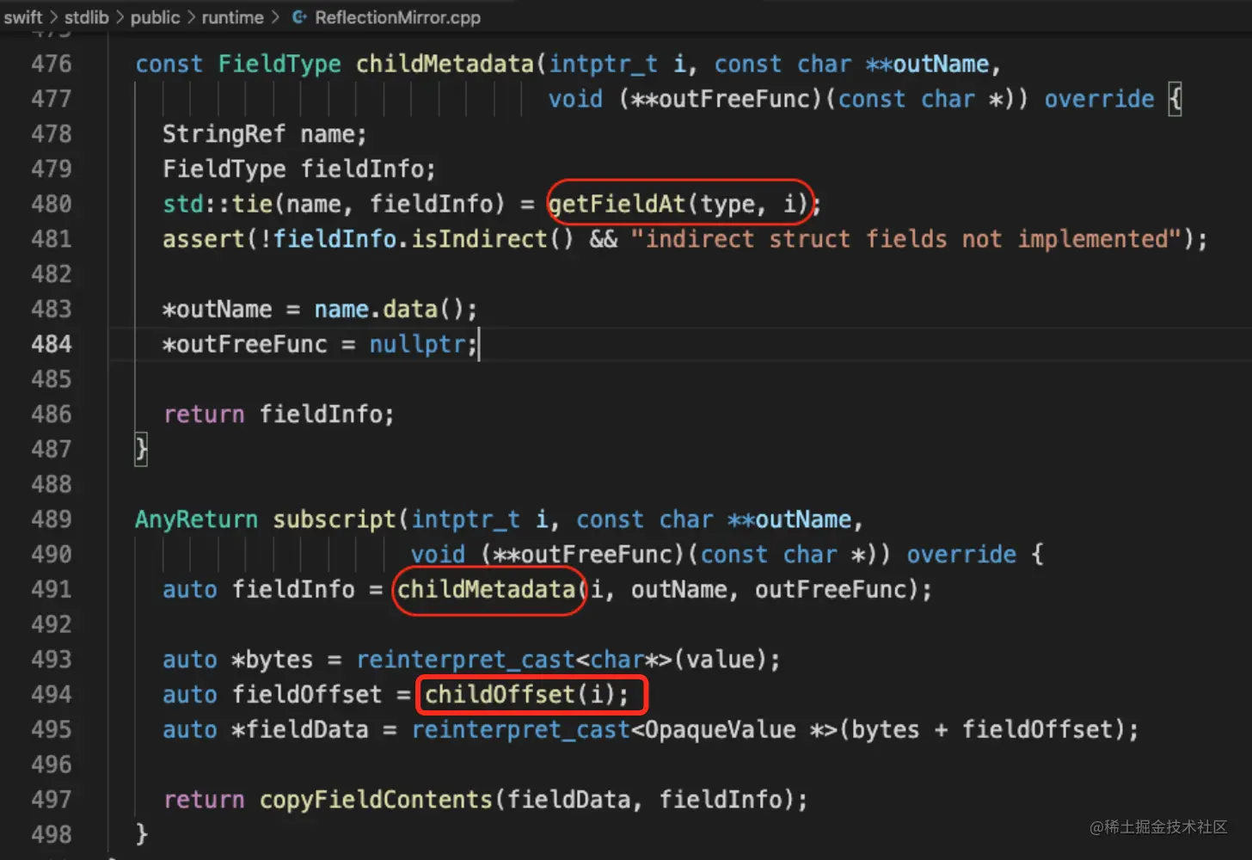Click line number 477 in the gutter
The width and height of the screenshot is (1252, 860).
click(52, 99)
